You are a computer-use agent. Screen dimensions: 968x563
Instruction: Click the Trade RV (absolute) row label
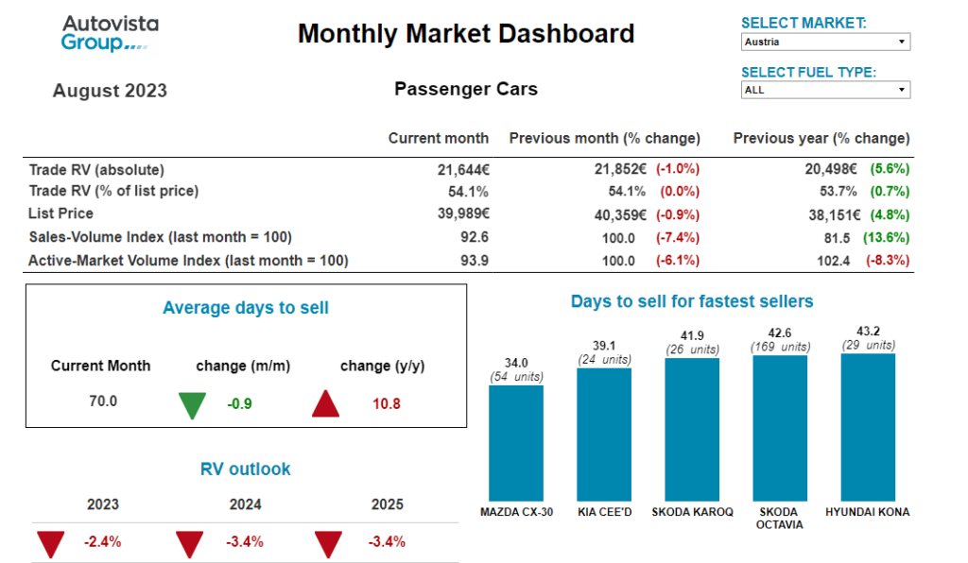click(x=96, y=170)
